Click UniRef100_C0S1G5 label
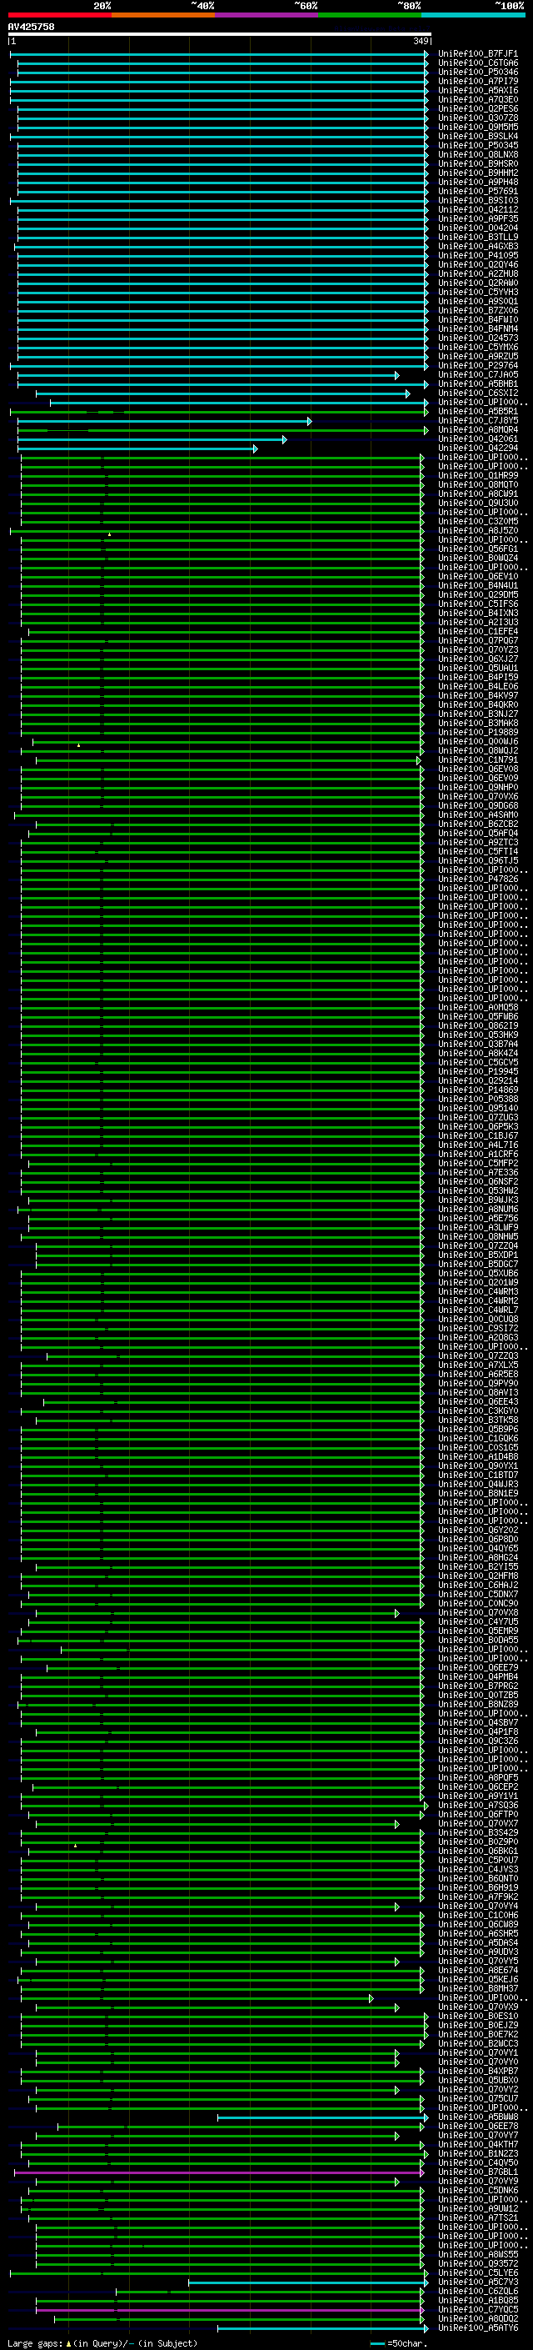Viewport: 533px width, 2350px height. coord(477,1448)
